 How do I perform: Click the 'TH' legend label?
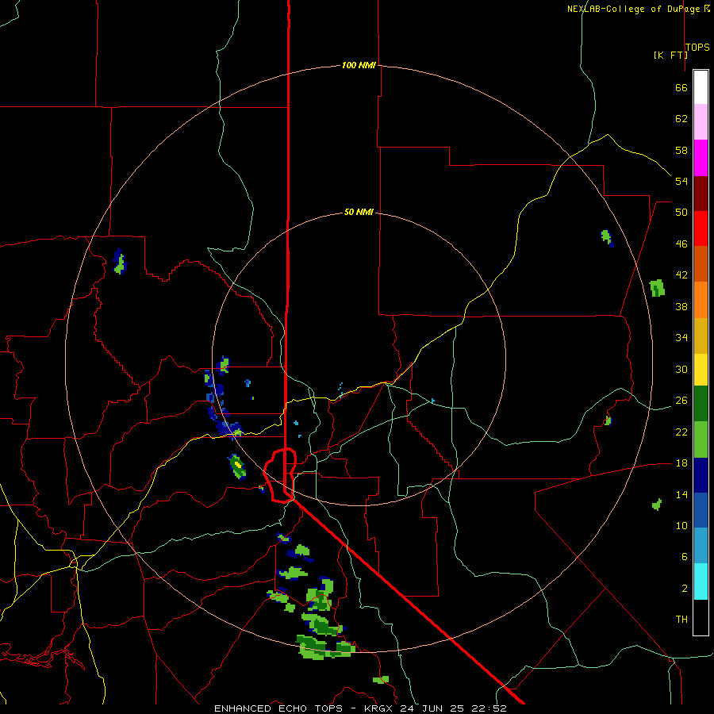pos(681,620)
